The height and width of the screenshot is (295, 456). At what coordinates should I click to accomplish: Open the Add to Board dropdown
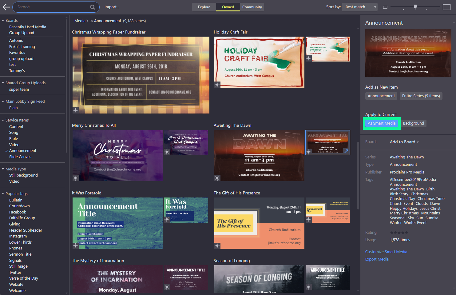coord(404,142)
